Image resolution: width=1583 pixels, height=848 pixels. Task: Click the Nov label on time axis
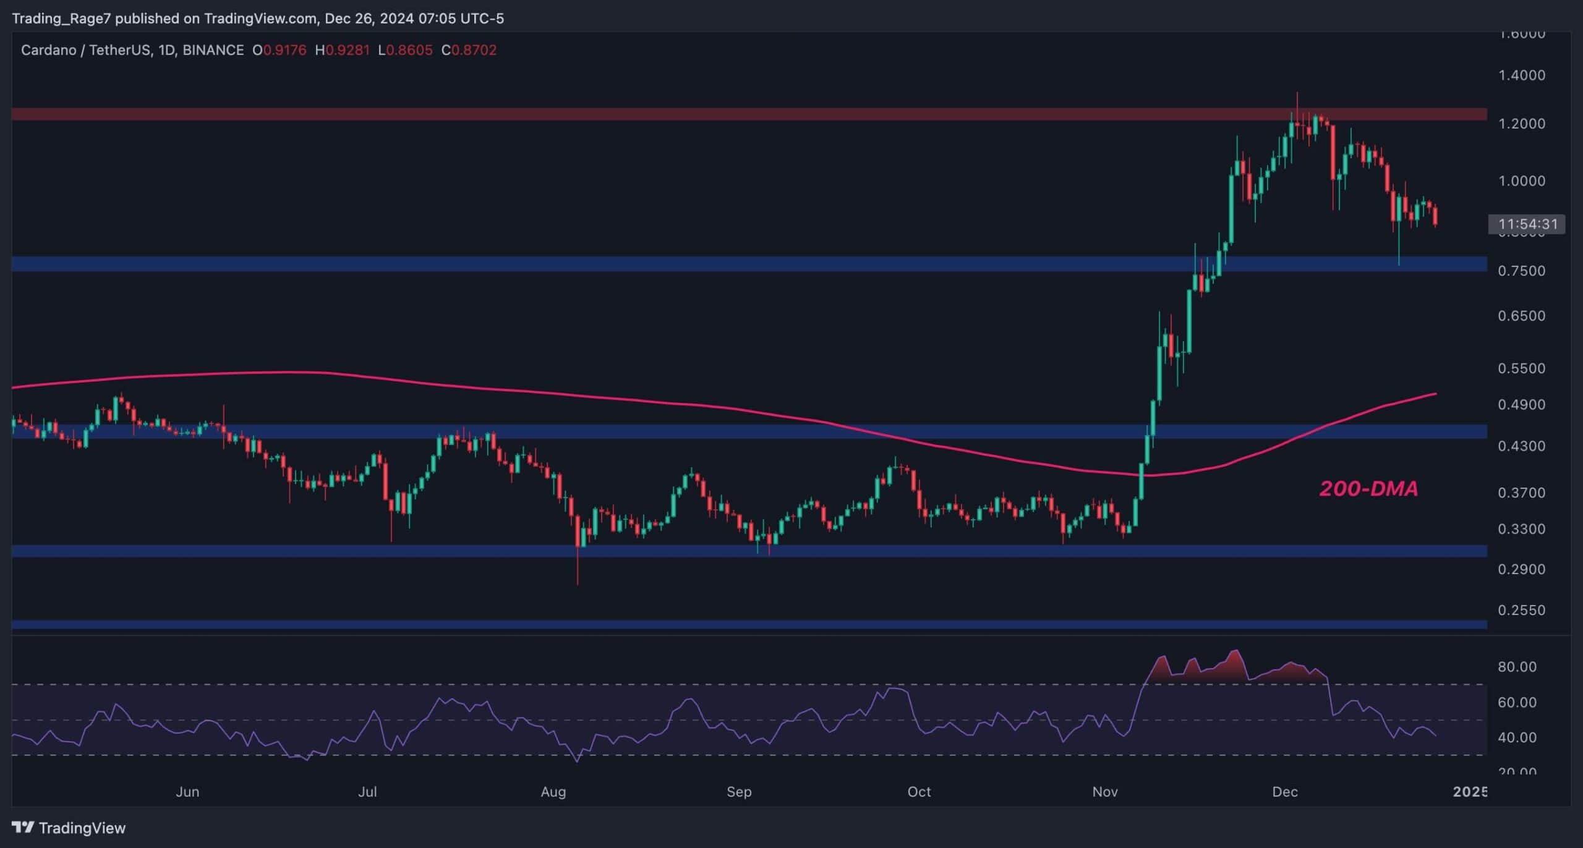[x=1104, y=792]
